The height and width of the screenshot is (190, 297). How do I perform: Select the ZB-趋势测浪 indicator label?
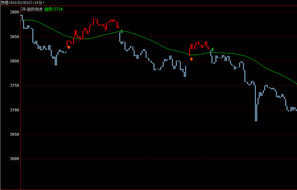coord(32,9)
